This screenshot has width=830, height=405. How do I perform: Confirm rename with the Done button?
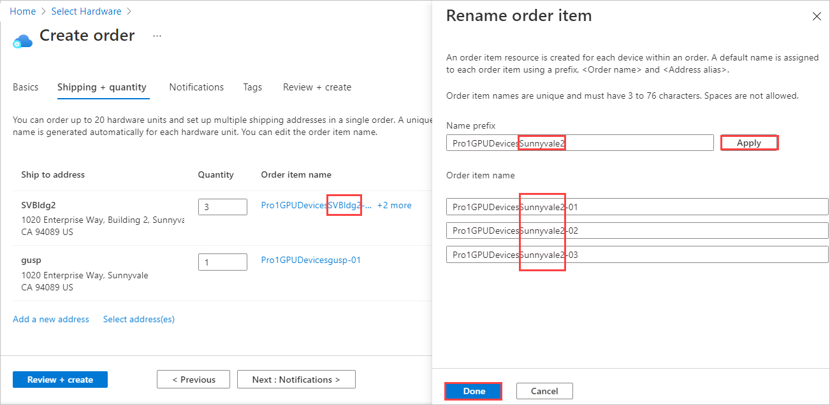[472, 390]
